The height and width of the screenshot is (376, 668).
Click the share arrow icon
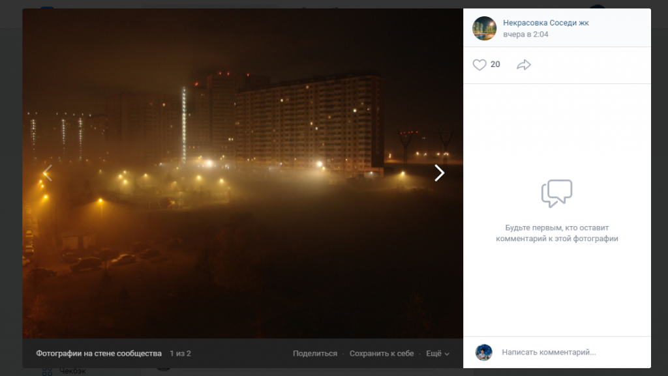coord(523,65)
